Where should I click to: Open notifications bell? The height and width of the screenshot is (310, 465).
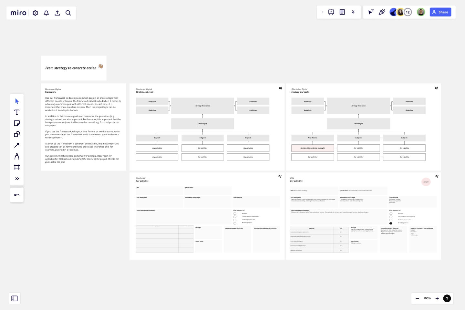[46, 13]
